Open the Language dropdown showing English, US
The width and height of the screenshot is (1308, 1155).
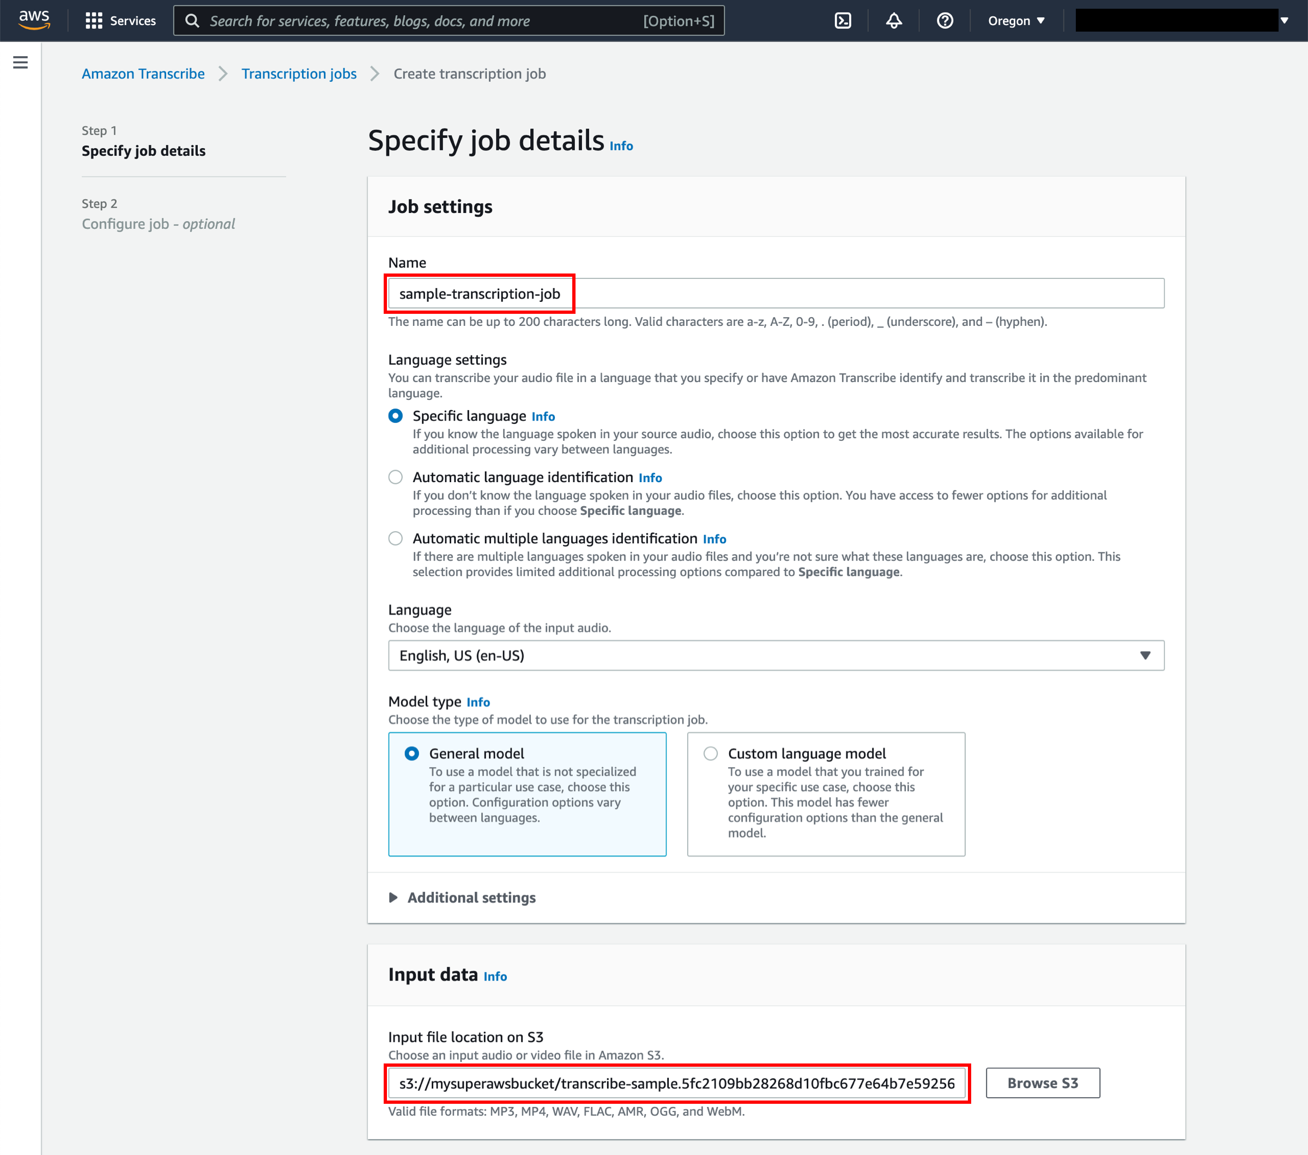pos(776,655)
